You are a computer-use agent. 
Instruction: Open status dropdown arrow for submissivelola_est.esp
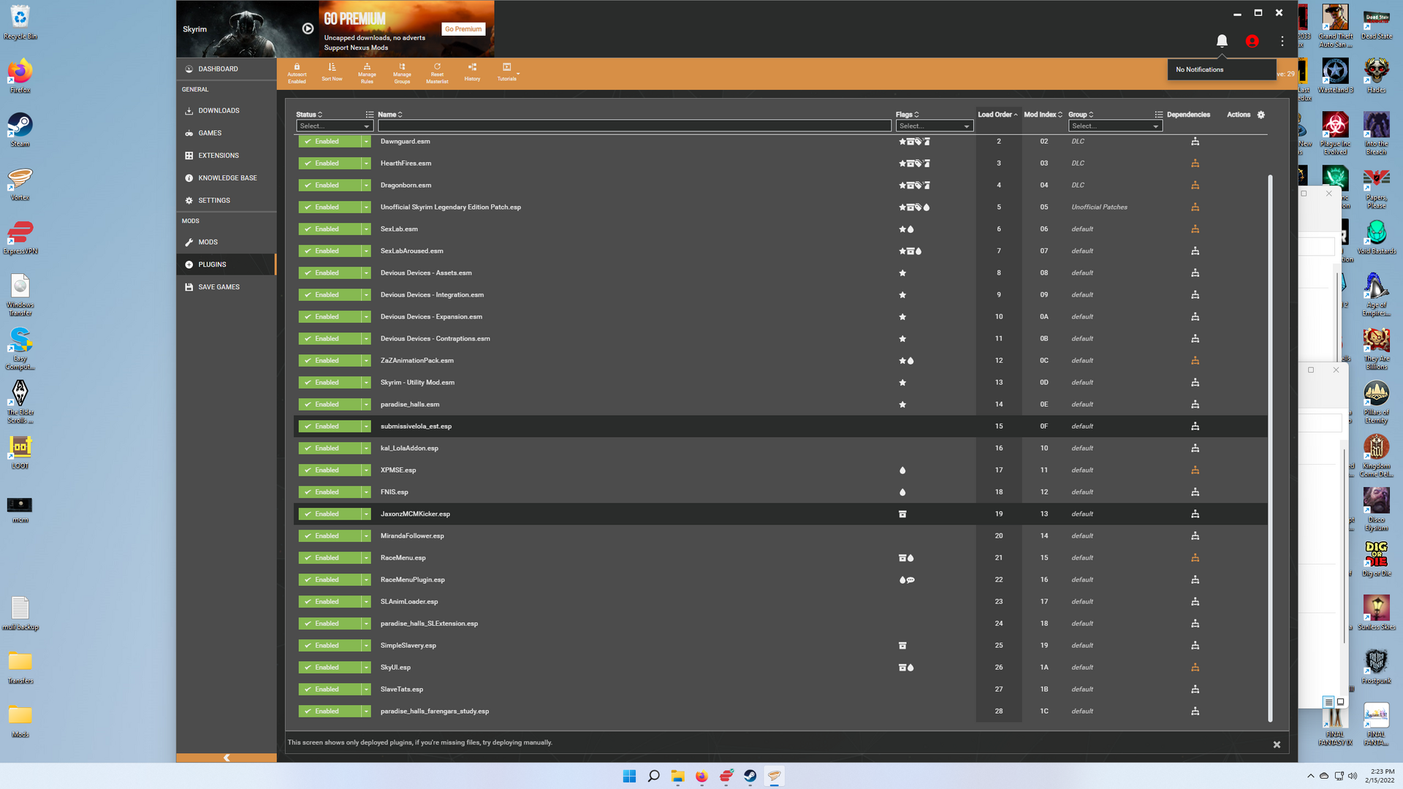(366, 426)
